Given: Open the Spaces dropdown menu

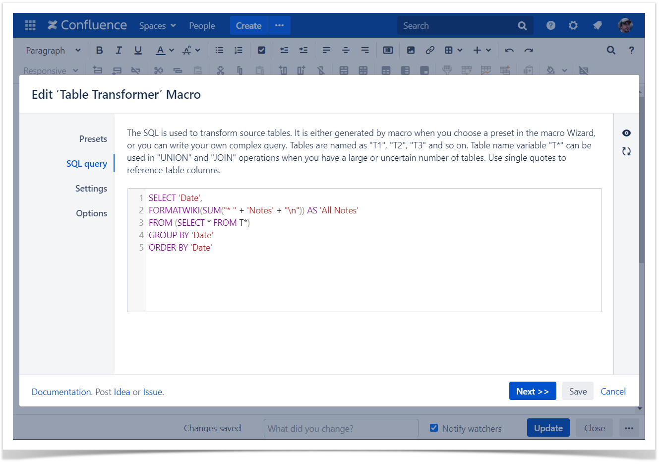Looking at the screenshot, I should tap(157, 26).
